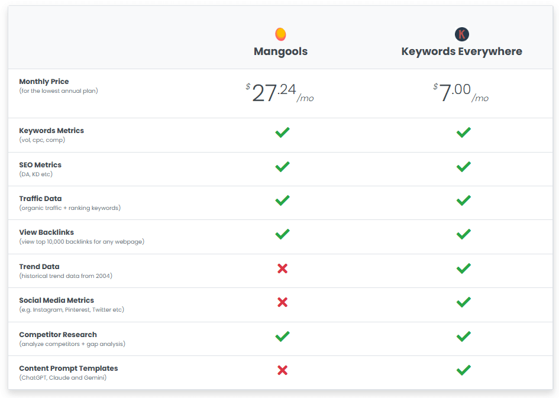
Task: Click the Mangools mango logo icon
Action: coord(280,34)
